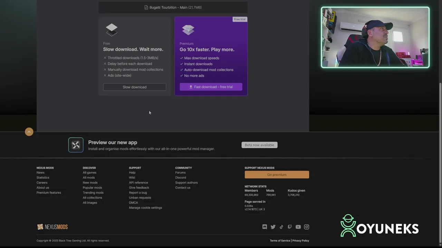The image size is (442, 248).
Task: Click Fast download - free trial button
Action: [211, 87]
